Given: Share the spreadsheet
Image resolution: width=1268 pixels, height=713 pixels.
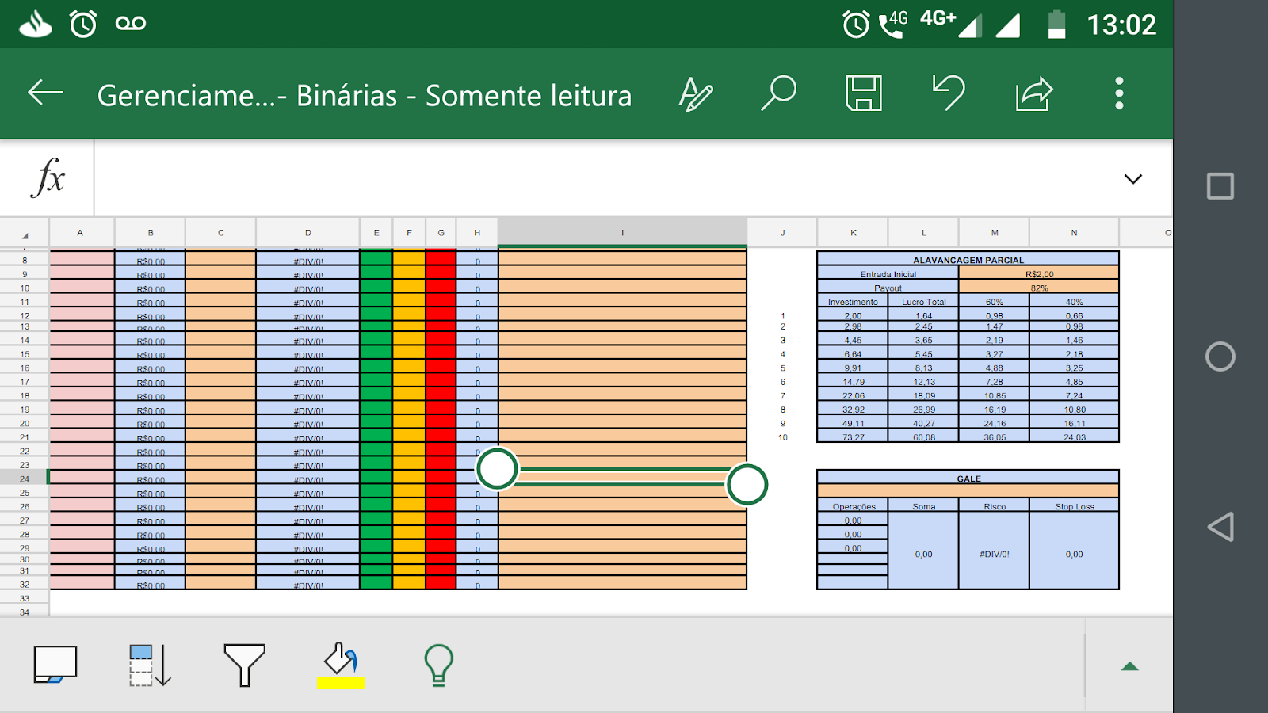Looking at the screenshot, I should [1034, 93].
